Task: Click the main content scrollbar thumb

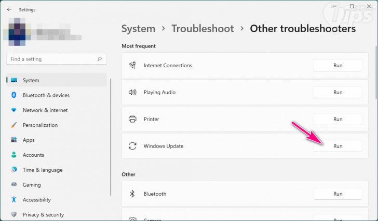Action: (376, 72)
